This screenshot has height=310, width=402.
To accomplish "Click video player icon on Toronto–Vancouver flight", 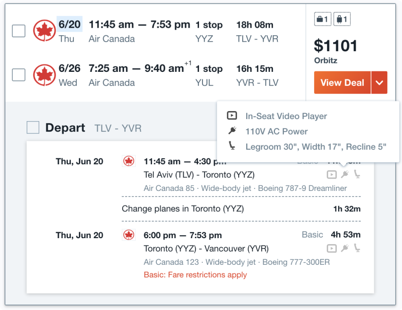I will 332,248.
